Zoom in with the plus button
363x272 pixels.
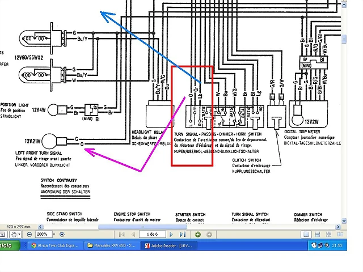62,235
